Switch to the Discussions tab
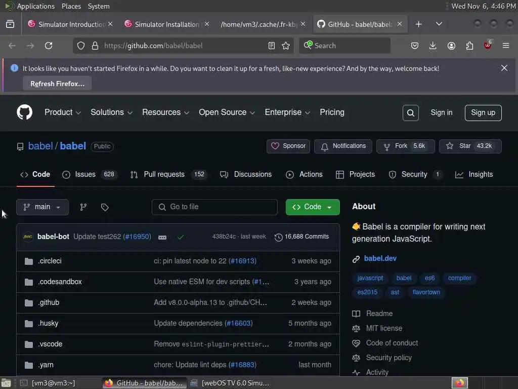This screenshot has width=518, height=389. pos(246,174)
